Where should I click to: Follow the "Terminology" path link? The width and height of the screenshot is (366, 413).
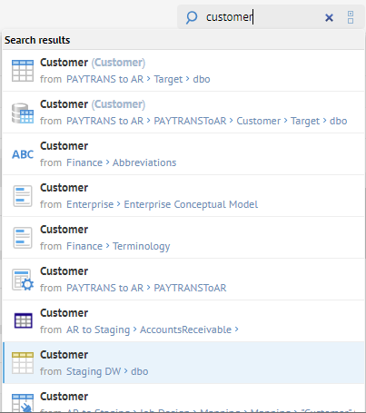click(x=142, y=246)
